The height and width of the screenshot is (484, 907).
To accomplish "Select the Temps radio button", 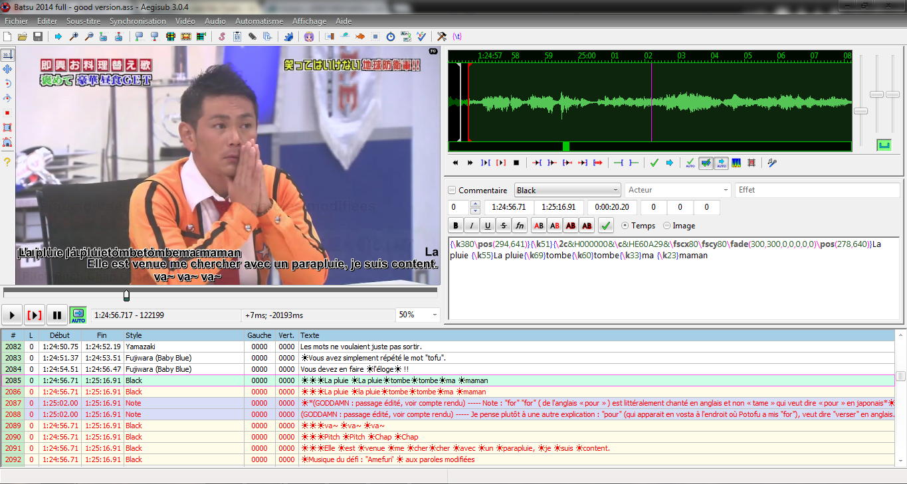I will (x=625, y=226).
